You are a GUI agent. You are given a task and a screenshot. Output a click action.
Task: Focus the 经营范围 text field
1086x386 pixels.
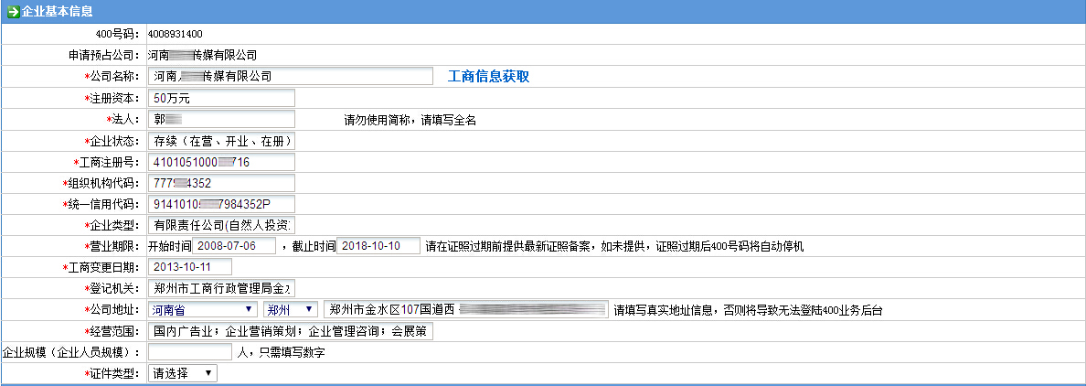pyautogui.click(x=290, y=331)
